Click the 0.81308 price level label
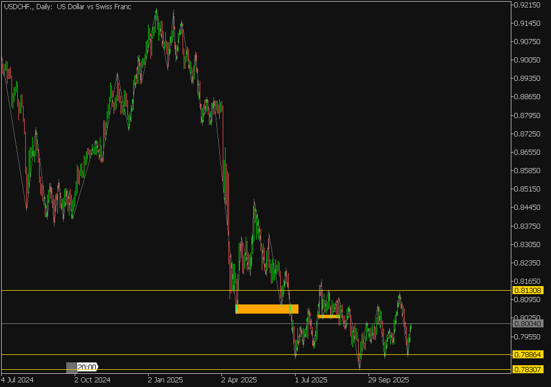 click(528, 291)
